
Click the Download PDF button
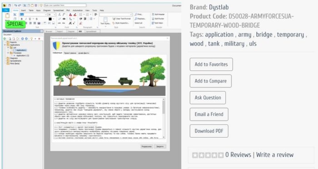click(x=209, y=131)
